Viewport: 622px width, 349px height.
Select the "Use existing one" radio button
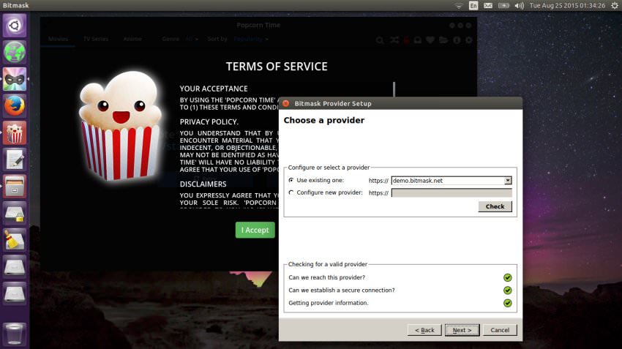tap(292, 180)
